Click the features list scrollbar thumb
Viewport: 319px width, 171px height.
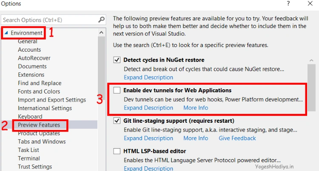tap(311, 88)
